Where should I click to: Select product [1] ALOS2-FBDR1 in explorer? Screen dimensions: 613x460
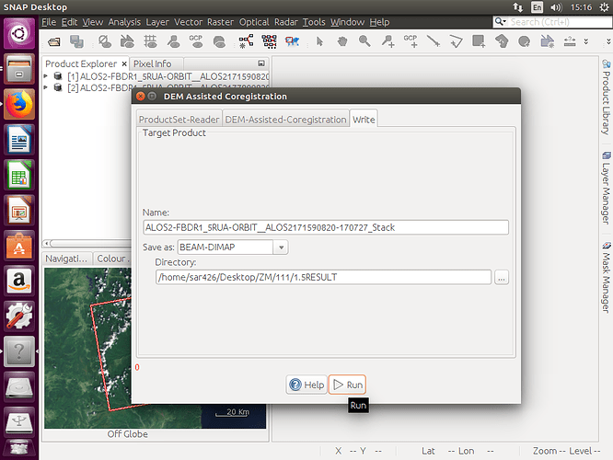(x=168, y=76)
